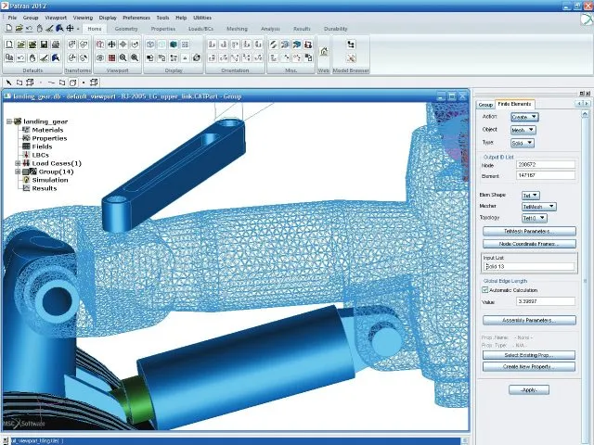Viewport: 594px width, 445px height.
Task: Click the Results icon in model tree
Action: [x=26, y=188]
